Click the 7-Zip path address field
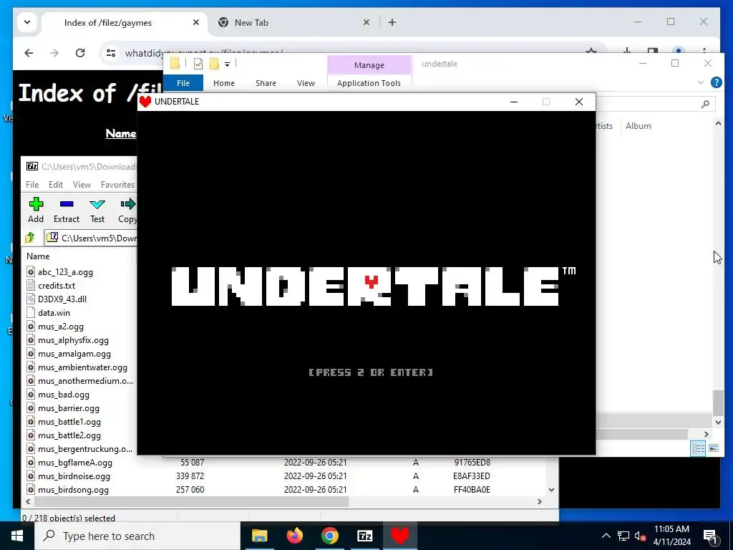The height and width of the screenshot is (550, 733). (x=91, y=238)
